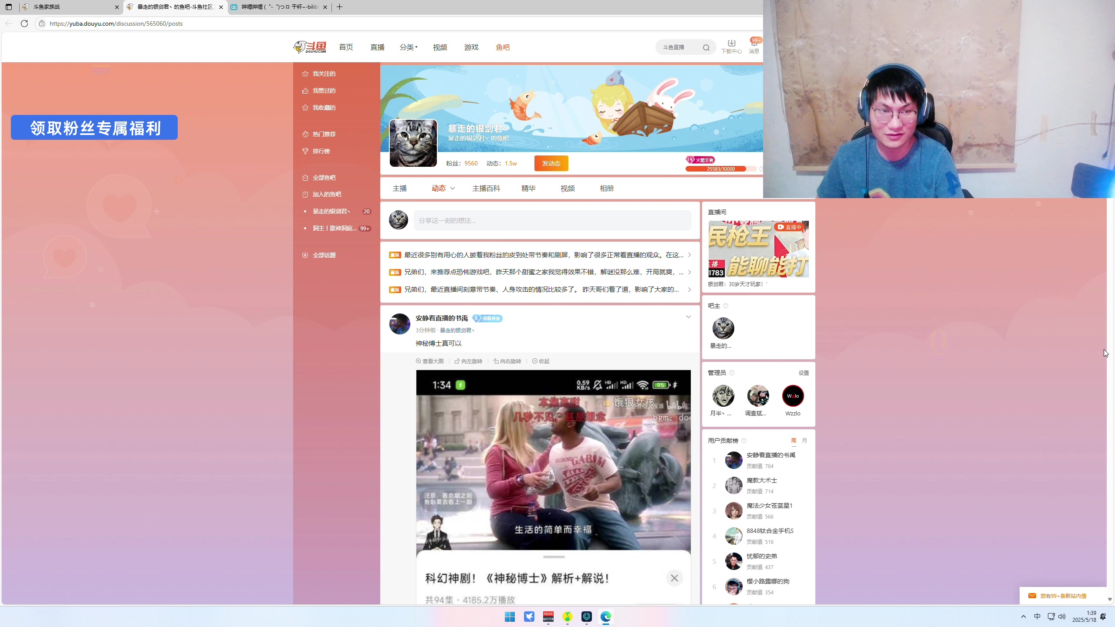Open third pinned post chevron 最近直播间刻意带节奏
Viewport: 1115px width, 627px height.
(689, 290)
